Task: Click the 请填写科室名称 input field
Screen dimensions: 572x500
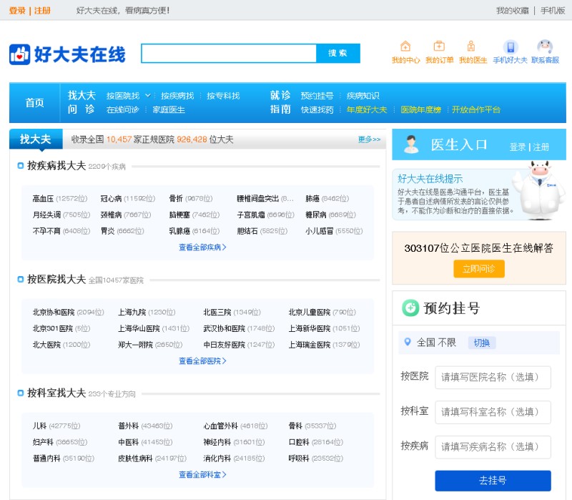Action: click(493, 412)
